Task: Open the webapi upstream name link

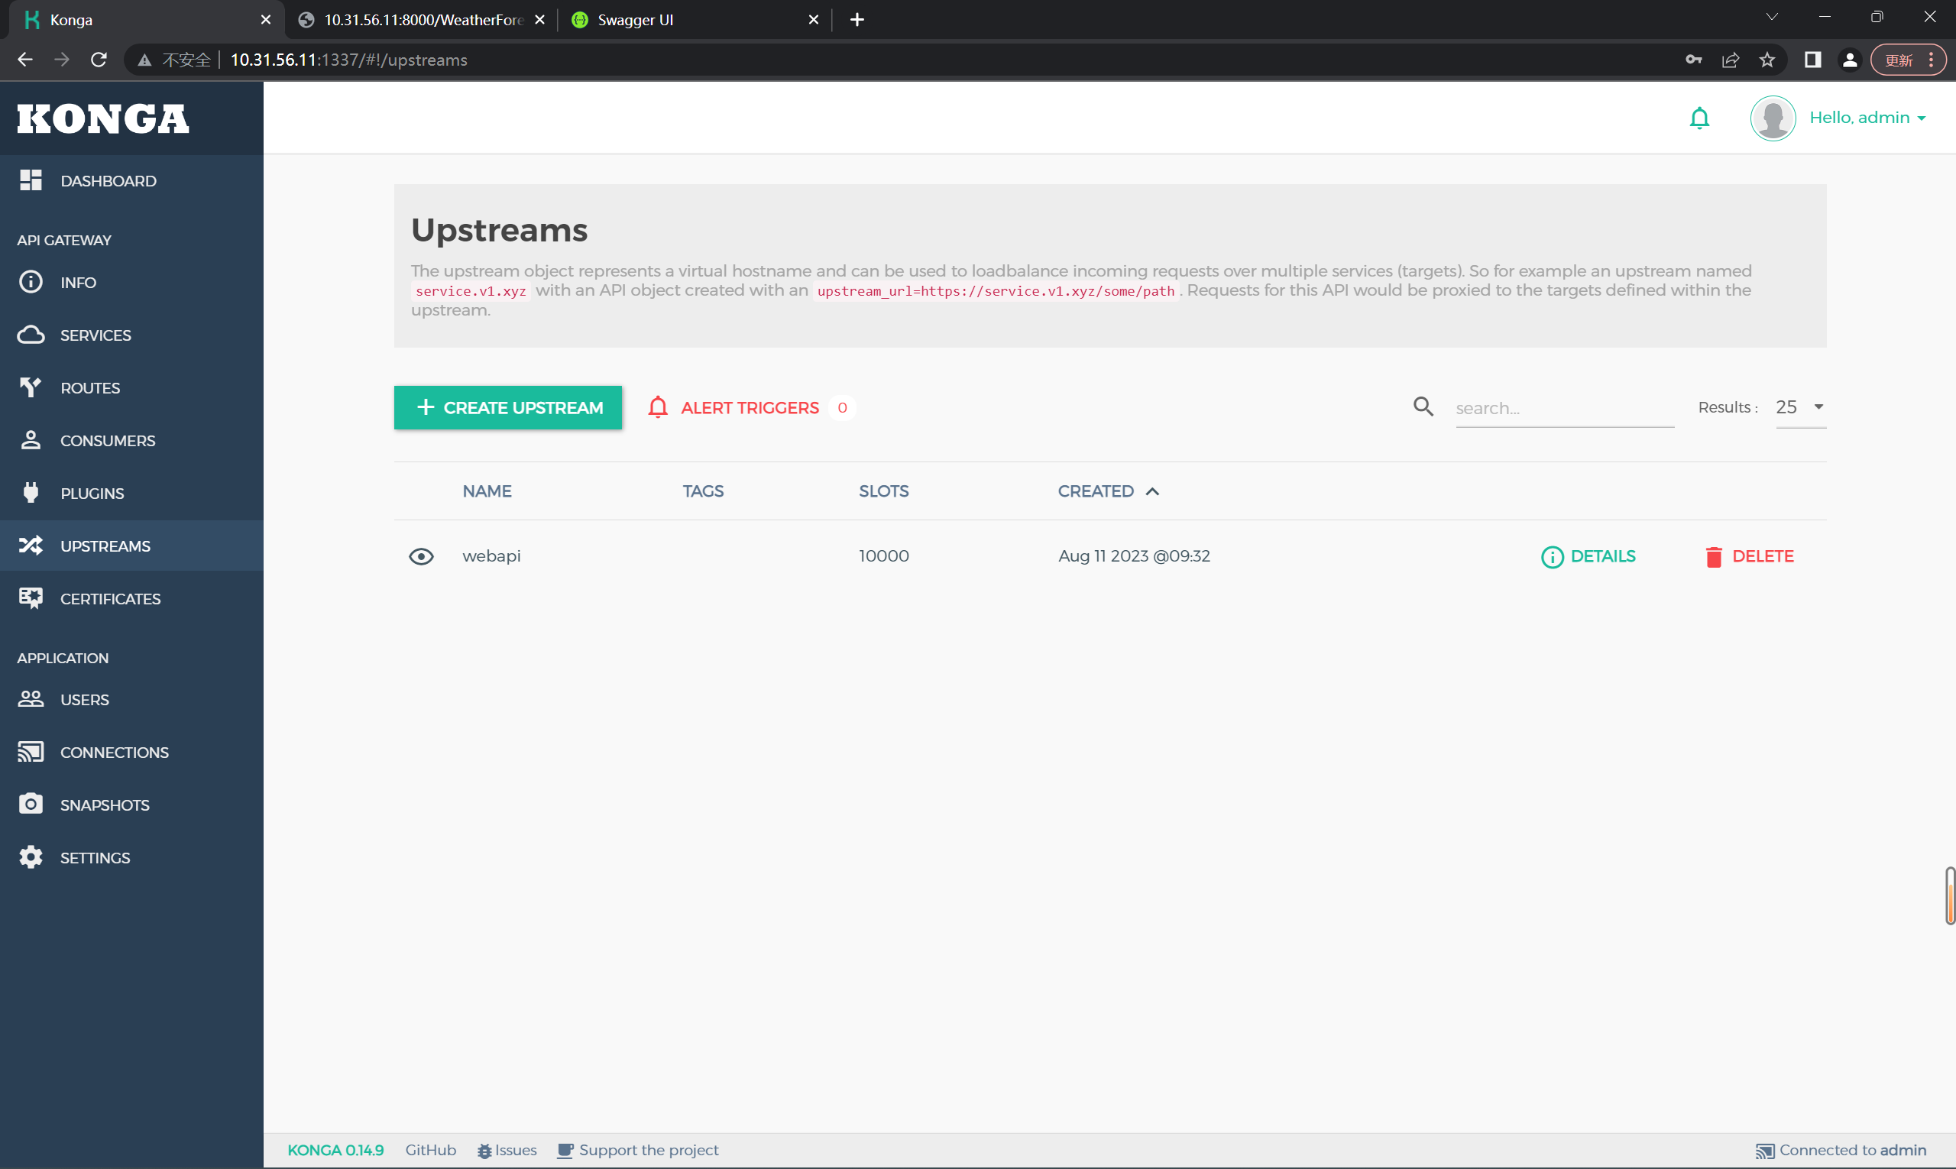Action: pos(491,556)
